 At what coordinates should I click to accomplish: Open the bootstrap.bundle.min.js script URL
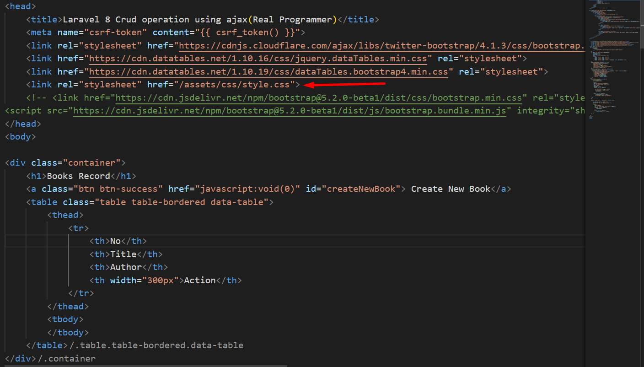click(x=290, y=111)
